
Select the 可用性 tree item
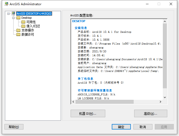point(31,22)
